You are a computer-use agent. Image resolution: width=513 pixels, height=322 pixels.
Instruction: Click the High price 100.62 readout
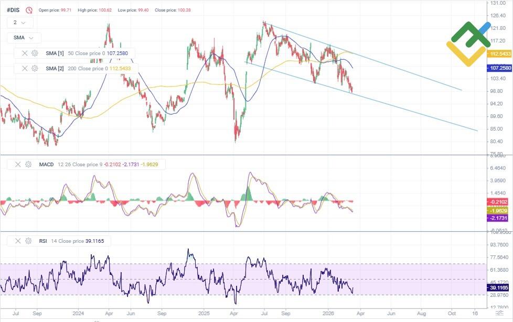[94, 10]
